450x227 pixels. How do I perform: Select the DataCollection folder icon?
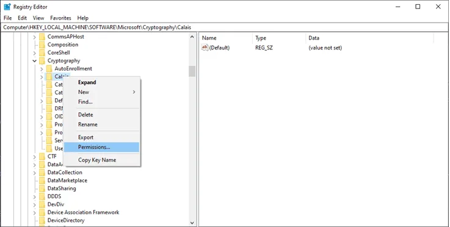(x=42, y=173)
